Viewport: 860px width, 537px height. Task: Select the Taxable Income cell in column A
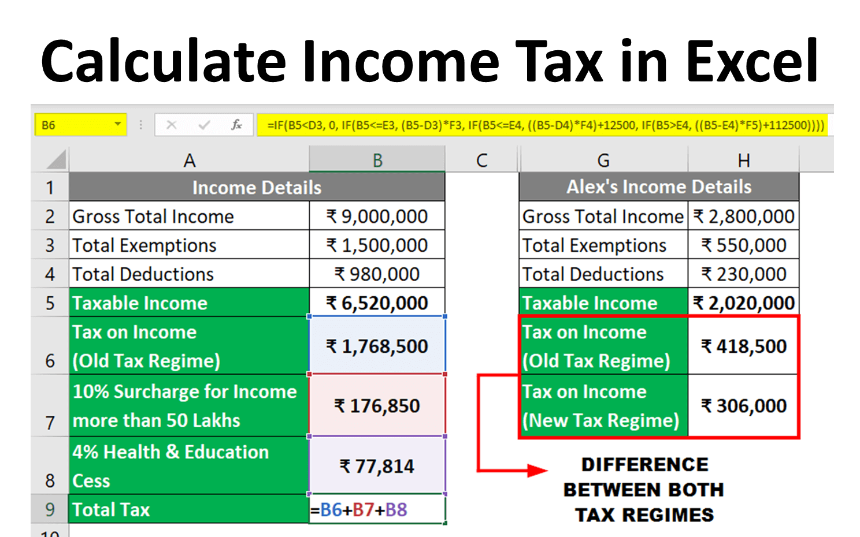pos(188,303)
